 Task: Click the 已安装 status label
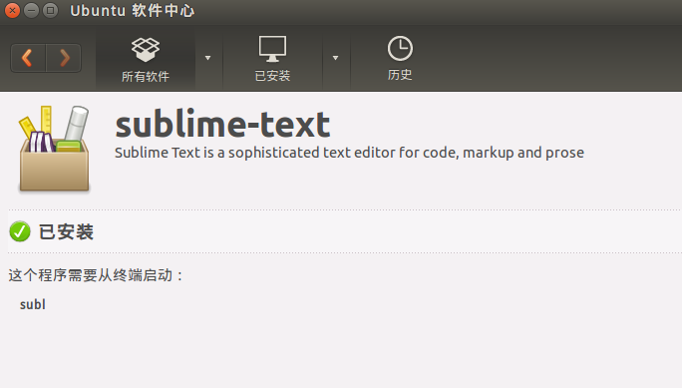coord(66,231)
